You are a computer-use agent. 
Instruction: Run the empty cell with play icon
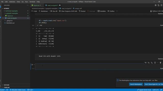point(32,65)
